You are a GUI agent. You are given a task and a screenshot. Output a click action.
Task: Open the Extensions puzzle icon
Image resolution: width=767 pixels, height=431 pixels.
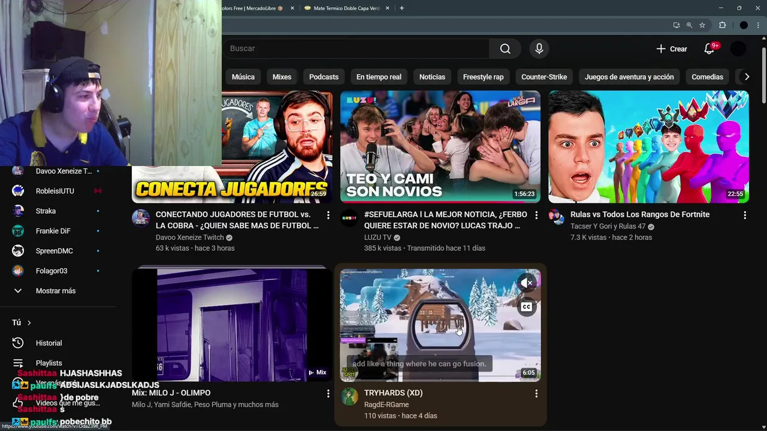(x=722, y=25)
